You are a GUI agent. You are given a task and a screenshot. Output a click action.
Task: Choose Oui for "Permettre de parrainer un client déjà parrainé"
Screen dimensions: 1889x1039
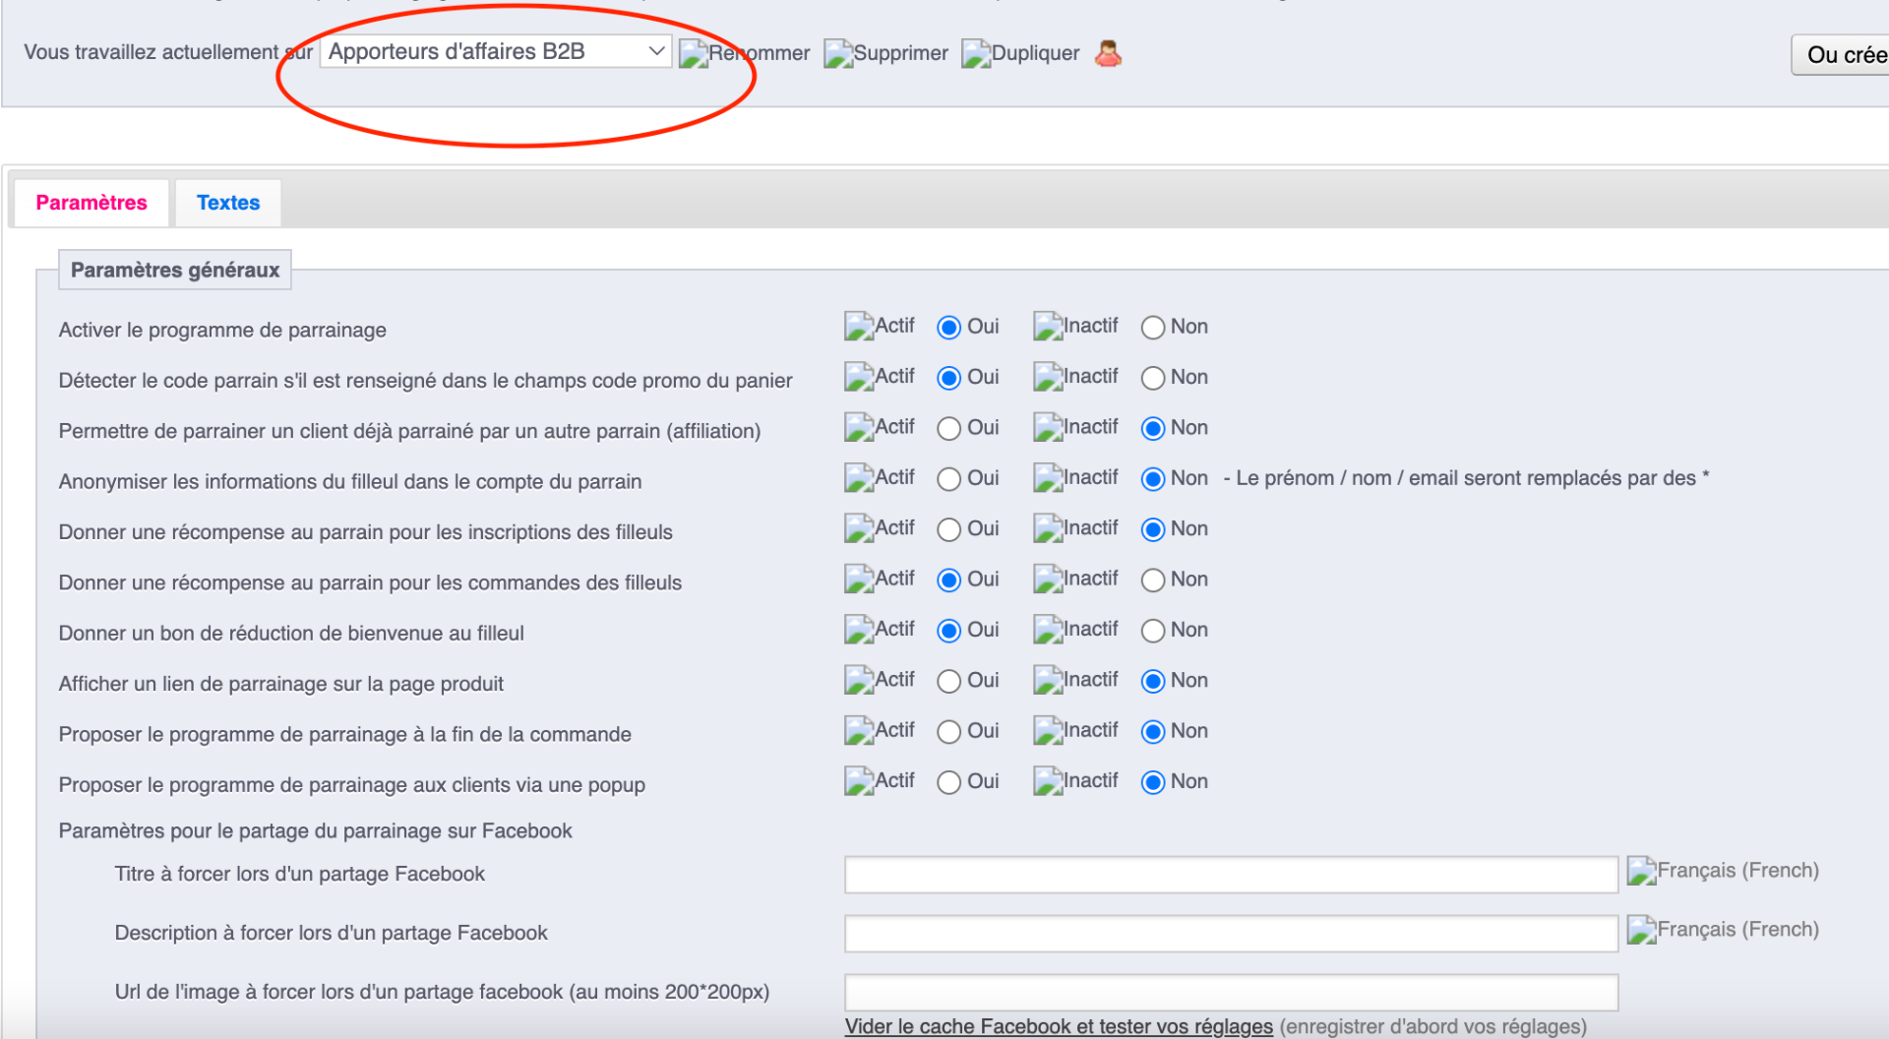coord(949,429)
